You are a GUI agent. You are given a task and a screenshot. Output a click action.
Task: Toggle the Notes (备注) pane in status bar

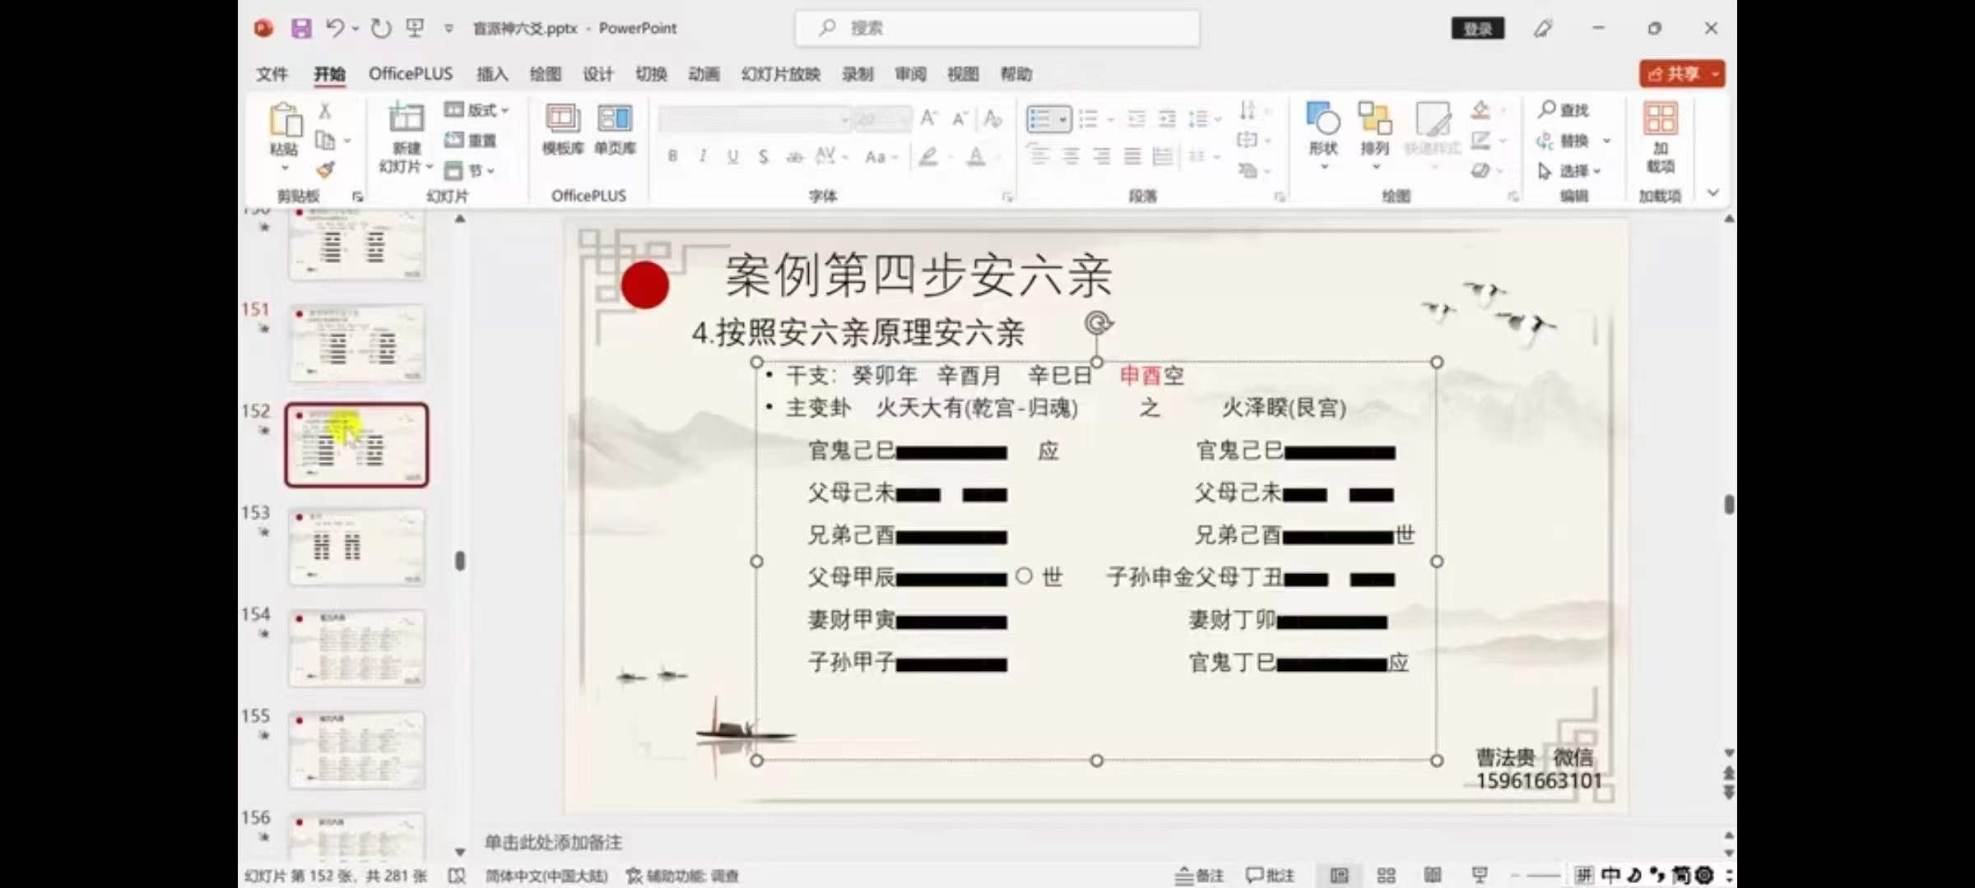1199,876
